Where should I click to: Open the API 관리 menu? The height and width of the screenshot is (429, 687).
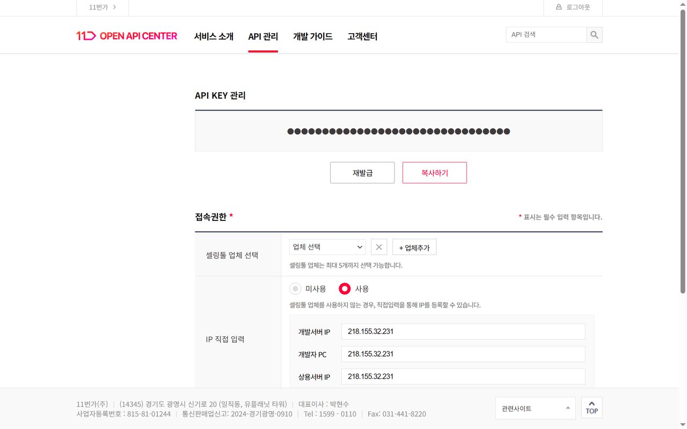point(263,36)
